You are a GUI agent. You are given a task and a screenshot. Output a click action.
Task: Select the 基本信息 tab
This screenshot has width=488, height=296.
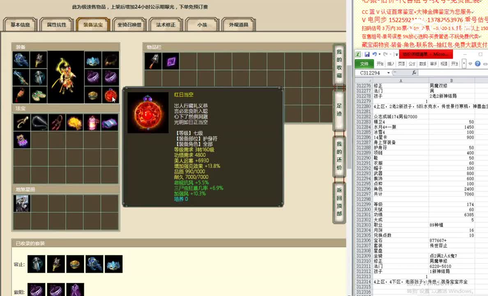click(19, 24)
